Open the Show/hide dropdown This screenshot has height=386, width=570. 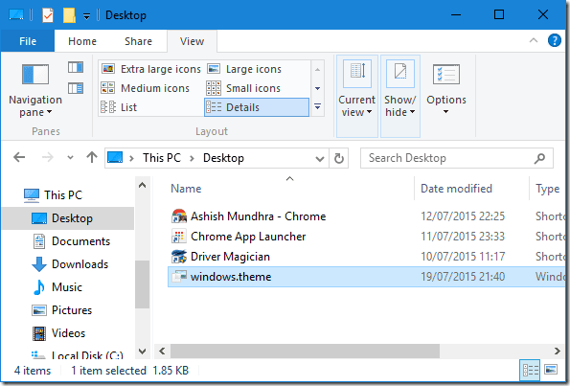[400, 97]
